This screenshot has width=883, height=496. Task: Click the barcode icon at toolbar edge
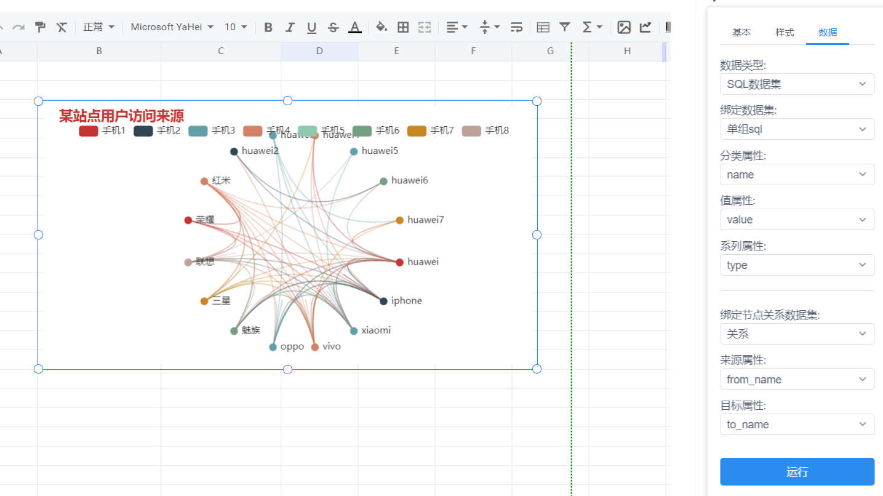tap(667, 27)
